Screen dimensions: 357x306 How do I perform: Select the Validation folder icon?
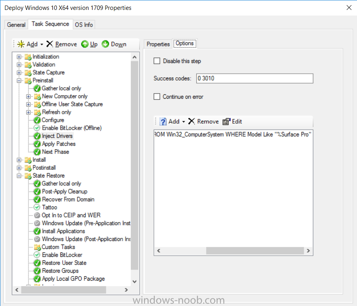click(28, 65)
